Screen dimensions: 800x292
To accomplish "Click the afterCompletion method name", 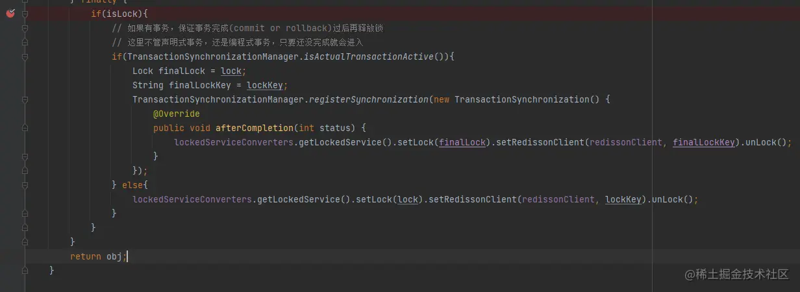I will [x=255, y=128].
